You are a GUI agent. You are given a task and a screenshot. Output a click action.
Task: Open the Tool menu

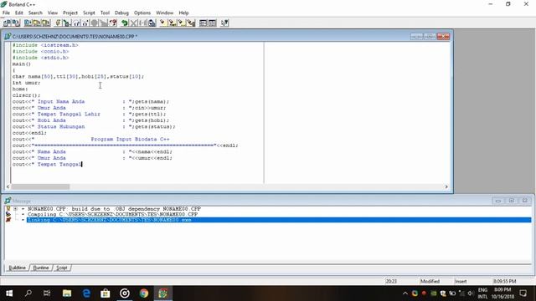tap(105, 13)
